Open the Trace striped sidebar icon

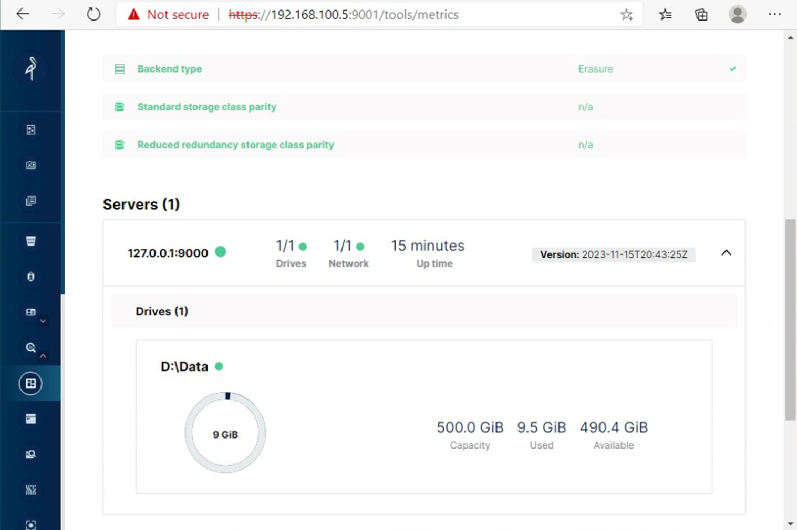(x=31, y=490)
